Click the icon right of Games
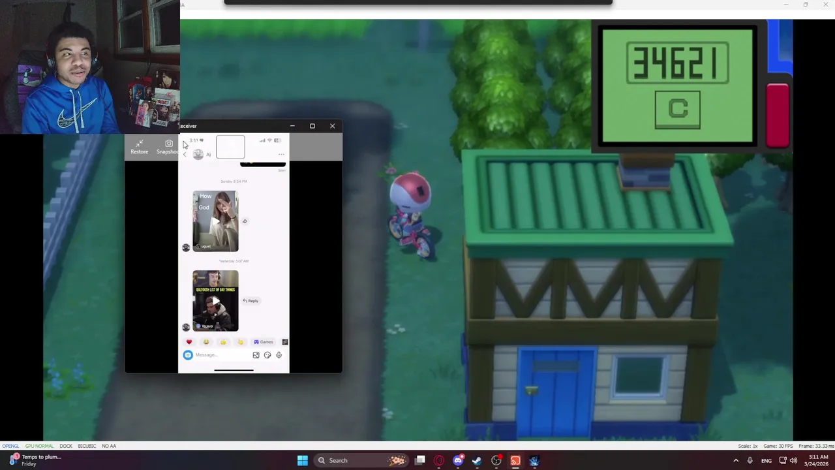 (x=284, y=342)
